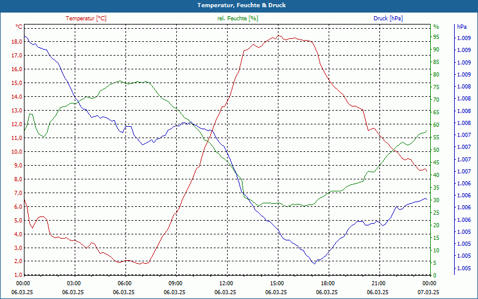The width and height of the screenshot is (478, 299).
Task: Click the 2,0 temperature axis tick
Action: point(18,261)
